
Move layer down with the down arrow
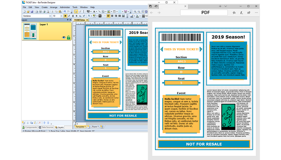pos(48,123)
